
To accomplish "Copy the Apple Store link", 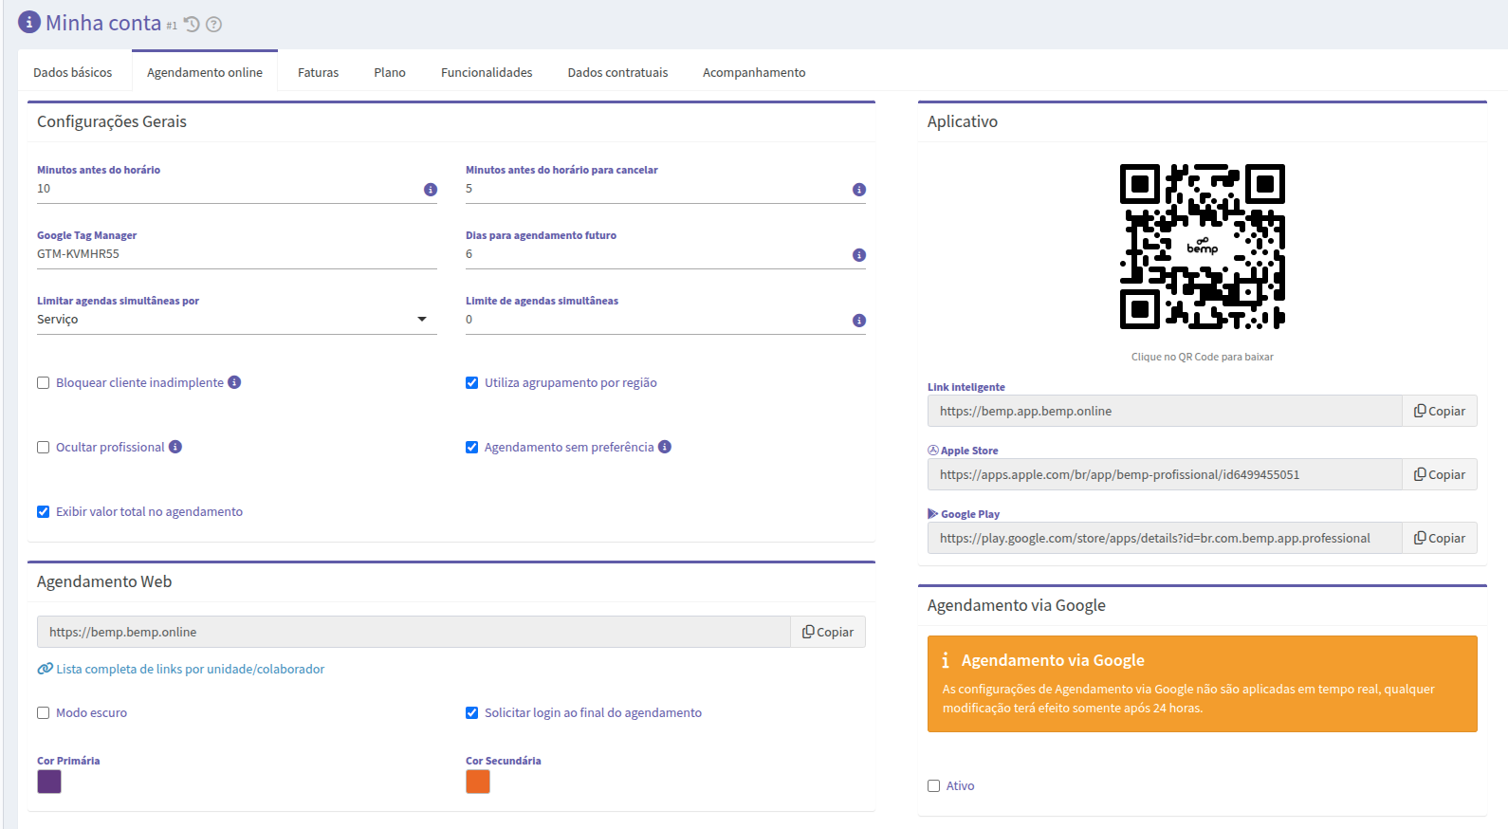I will click(x=1440, y=474).
